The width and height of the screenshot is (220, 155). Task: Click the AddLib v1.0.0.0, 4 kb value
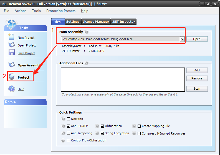pyautogui.click(x=104, y=46)
